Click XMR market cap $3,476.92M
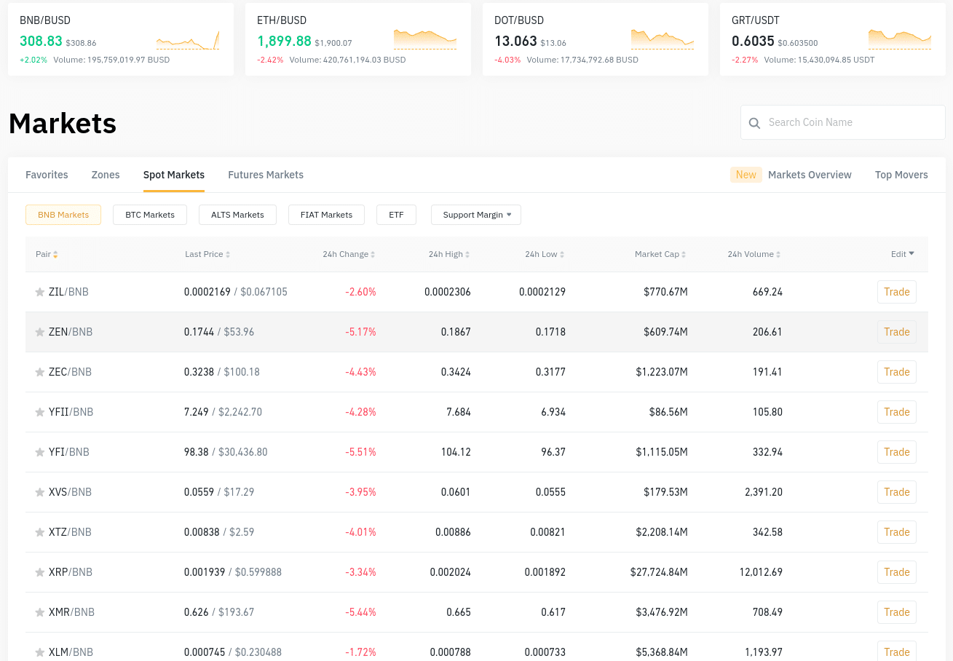The image size is (953, 661). pos(662,612)
